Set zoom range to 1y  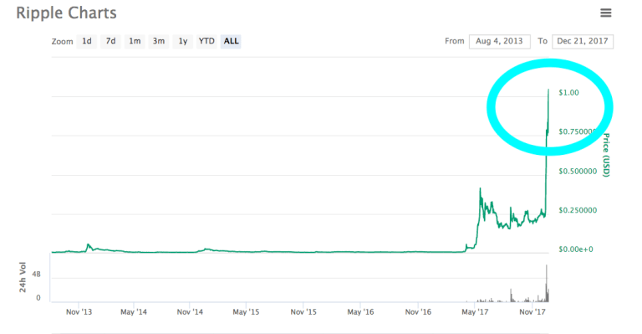coord(182,41)
